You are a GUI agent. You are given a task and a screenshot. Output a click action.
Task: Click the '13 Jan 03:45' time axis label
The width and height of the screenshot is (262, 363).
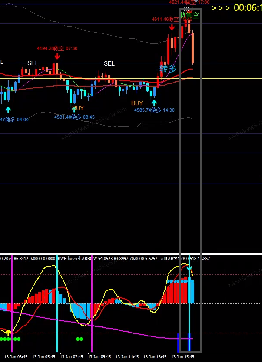pos(16,357)
